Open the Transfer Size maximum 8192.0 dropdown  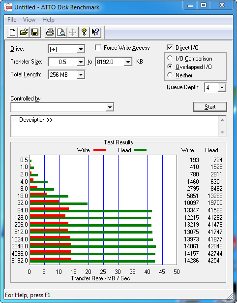tap(128, 62)
